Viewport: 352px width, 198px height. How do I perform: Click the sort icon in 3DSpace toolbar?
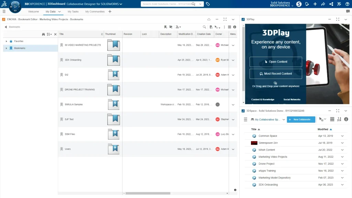[x=339, y=119]
